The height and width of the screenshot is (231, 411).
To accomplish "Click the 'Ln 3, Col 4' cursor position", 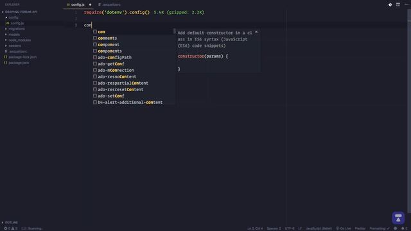I will point(255,228).
